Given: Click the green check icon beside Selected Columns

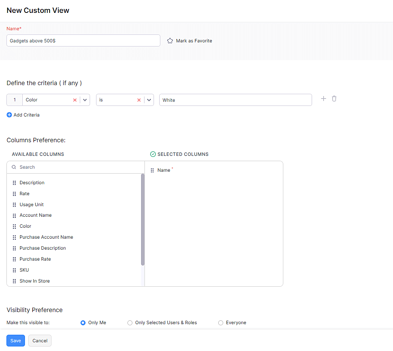Looking at the screenshot, I should [x=153, y=154].
